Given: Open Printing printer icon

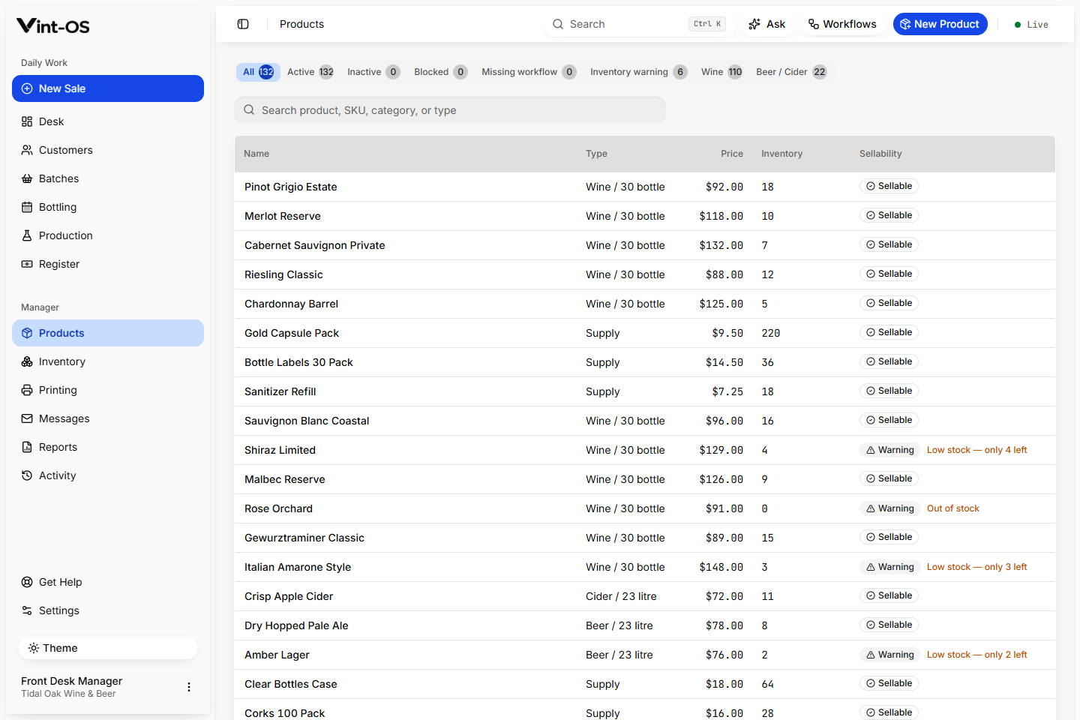Looking at the screenshot, I should [27, 390].
